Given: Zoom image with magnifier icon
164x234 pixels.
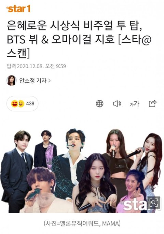Looking at the screenshot, I should pyautogui.click(x=154, y=203).
